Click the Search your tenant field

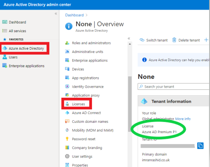coord(174,86)
